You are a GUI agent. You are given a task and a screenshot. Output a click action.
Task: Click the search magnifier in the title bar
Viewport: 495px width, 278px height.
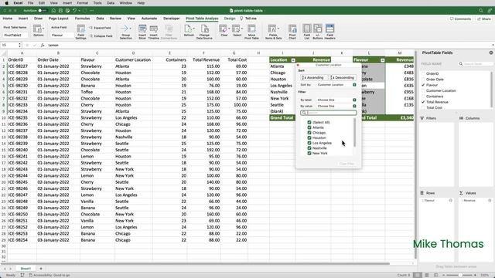[481, 10]
